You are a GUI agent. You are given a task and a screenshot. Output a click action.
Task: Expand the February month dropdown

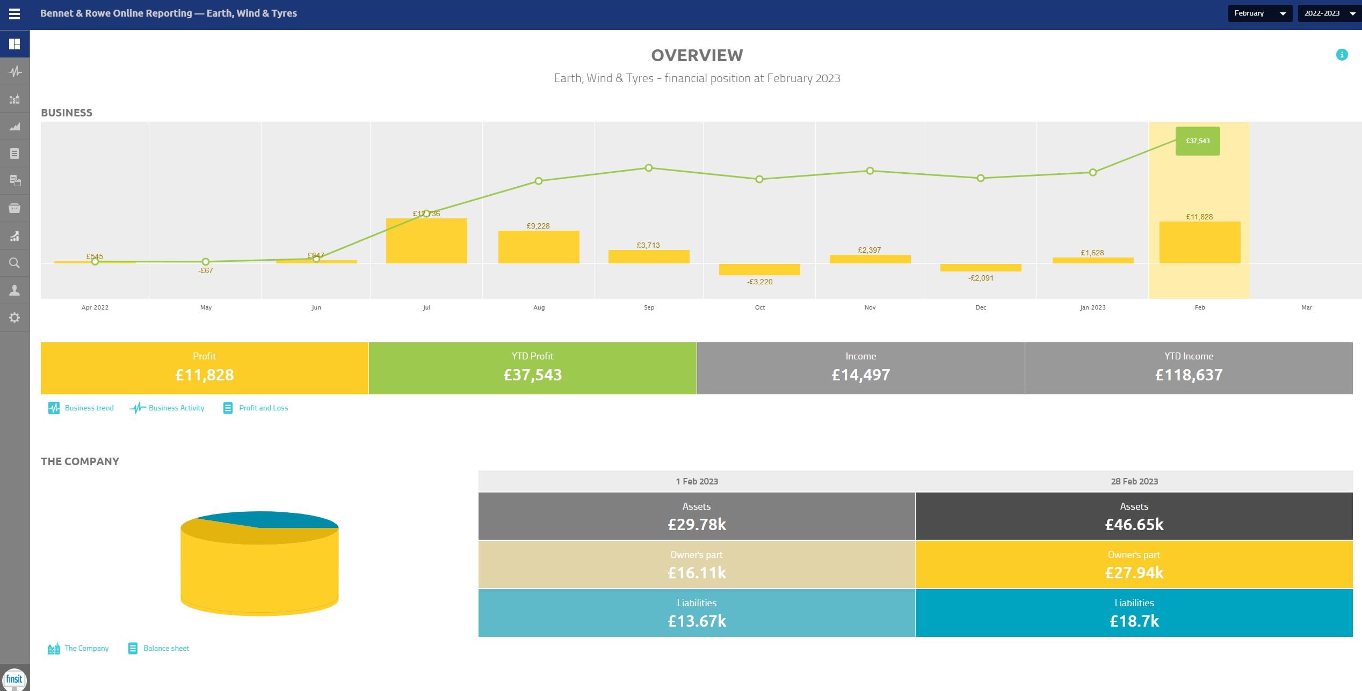click(x=1259, y=13)
